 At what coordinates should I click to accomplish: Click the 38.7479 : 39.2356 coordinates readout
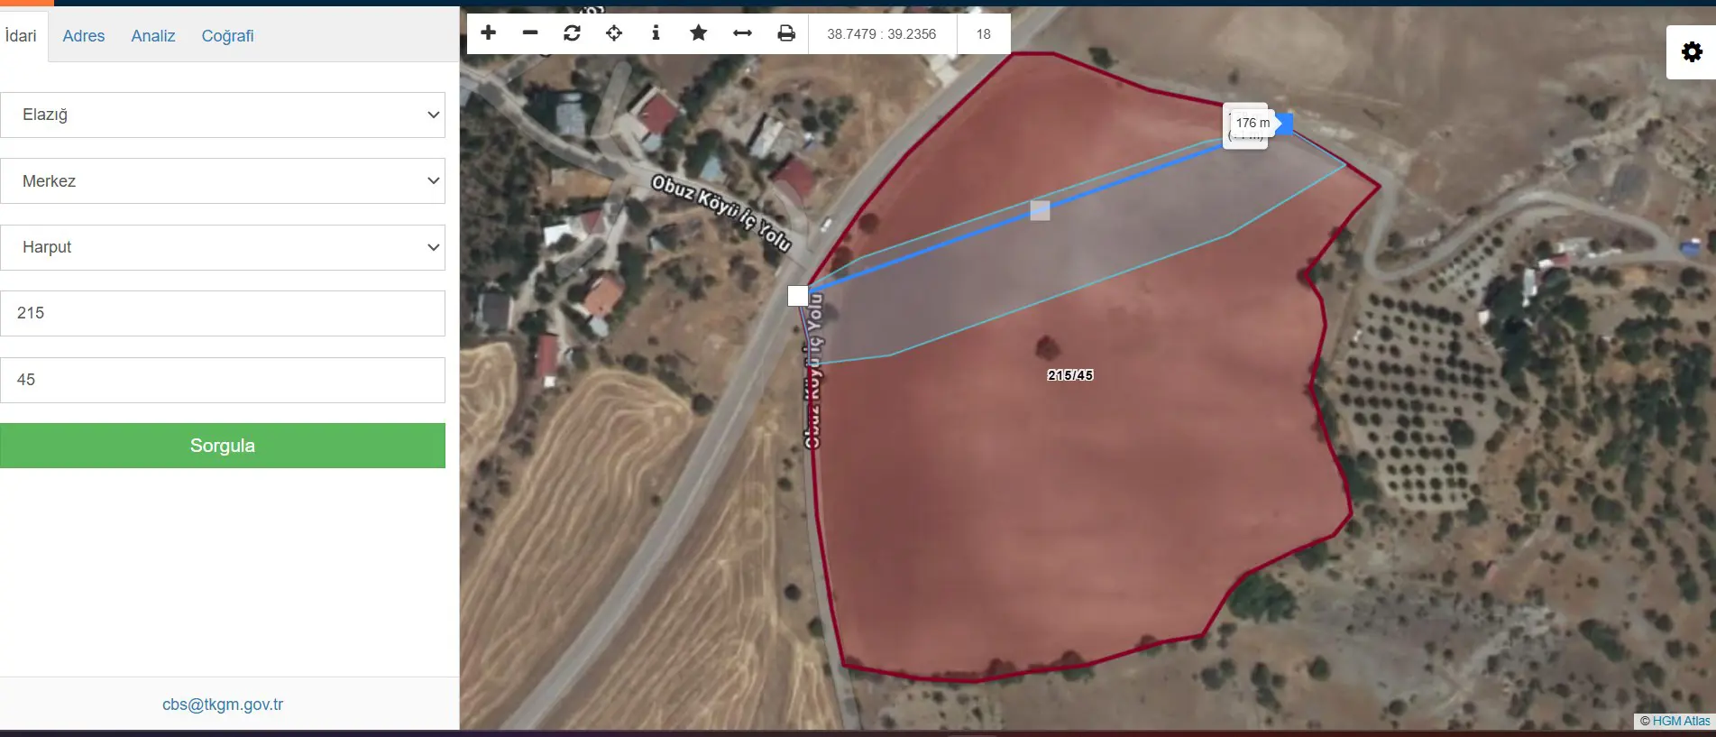[882, 34]
